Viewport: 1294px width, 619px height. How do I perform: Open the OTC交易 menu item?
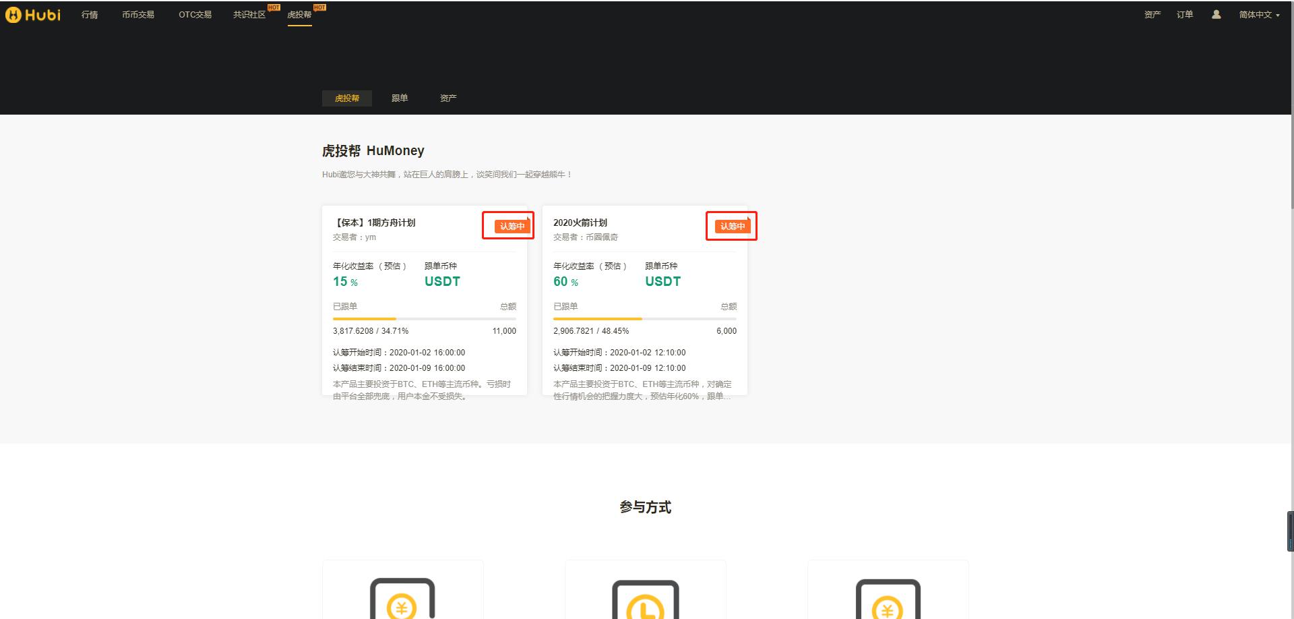195,15
